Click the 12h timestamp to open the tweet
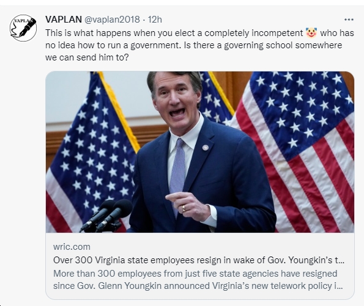The image size is (364, 306). click(155, 20)
